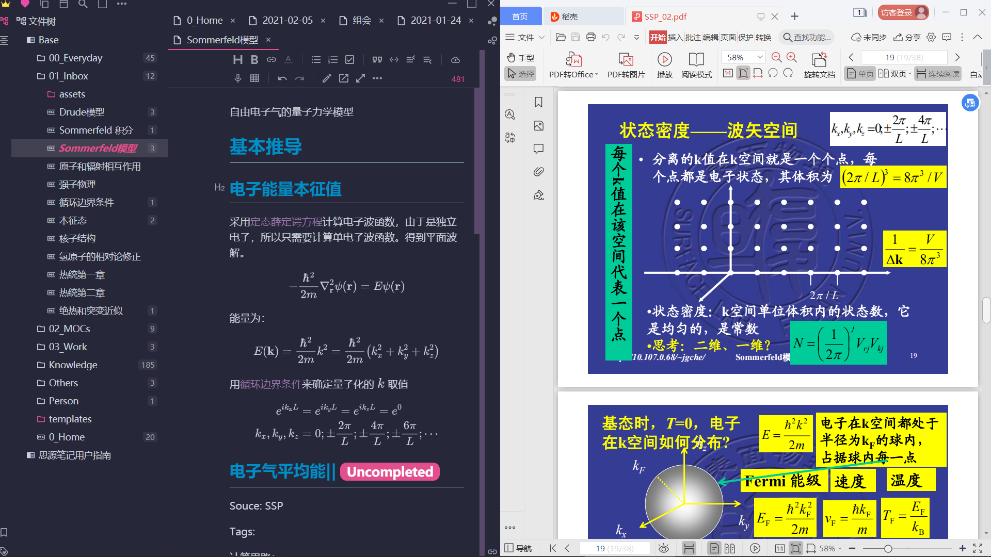Click the bold B formatting icon
The image size is (991, 557).
click(x=254, y=60)
